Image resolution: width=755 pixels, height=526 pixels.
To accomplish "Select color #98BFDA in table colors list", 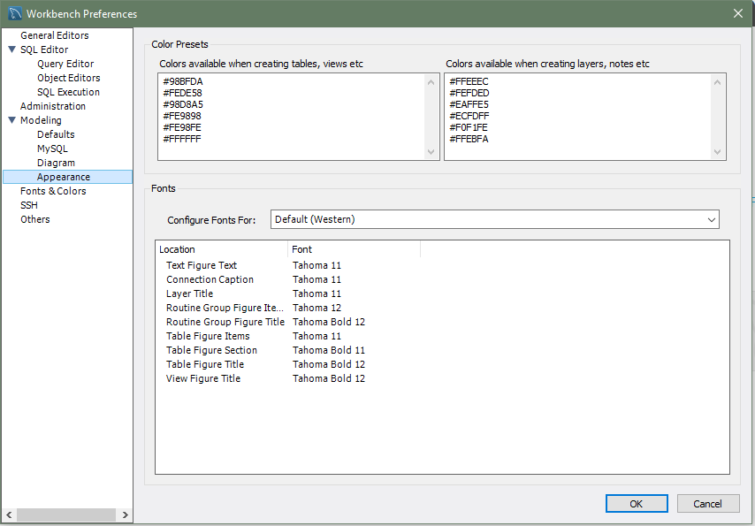I will pos(183,82).
